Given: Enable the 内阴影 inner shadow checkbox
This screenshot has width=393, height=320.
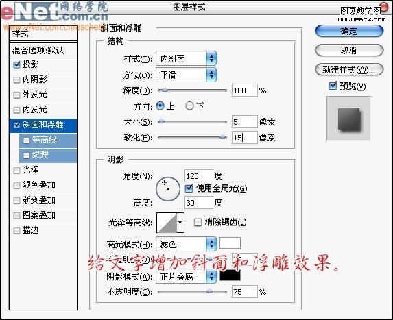Looking at the screenshot, I should coord(16,79).
